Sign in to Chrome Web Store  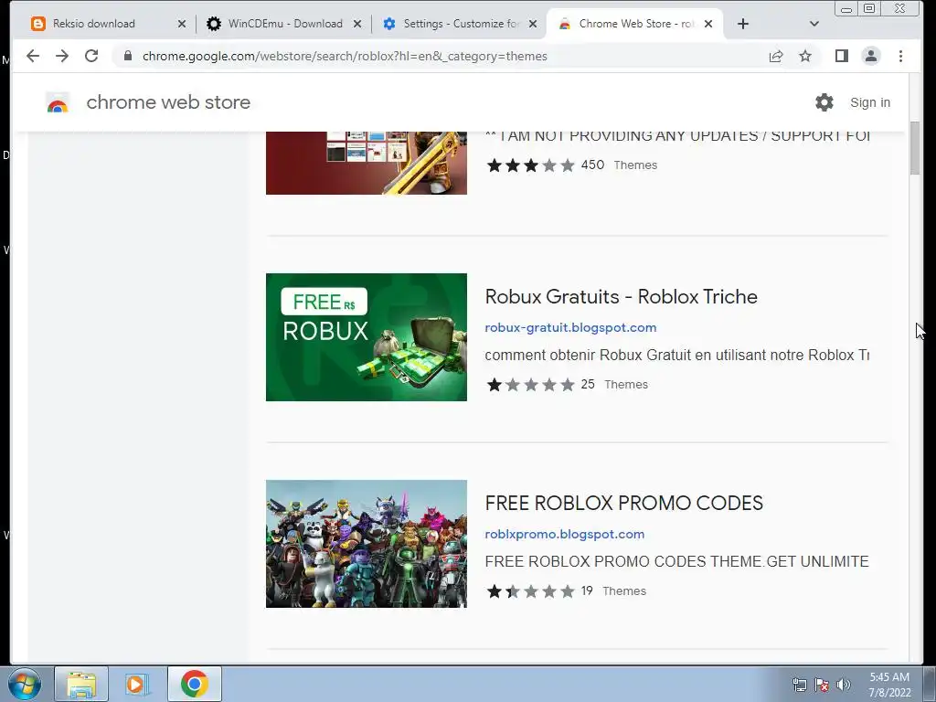click(x=870, y=102)
